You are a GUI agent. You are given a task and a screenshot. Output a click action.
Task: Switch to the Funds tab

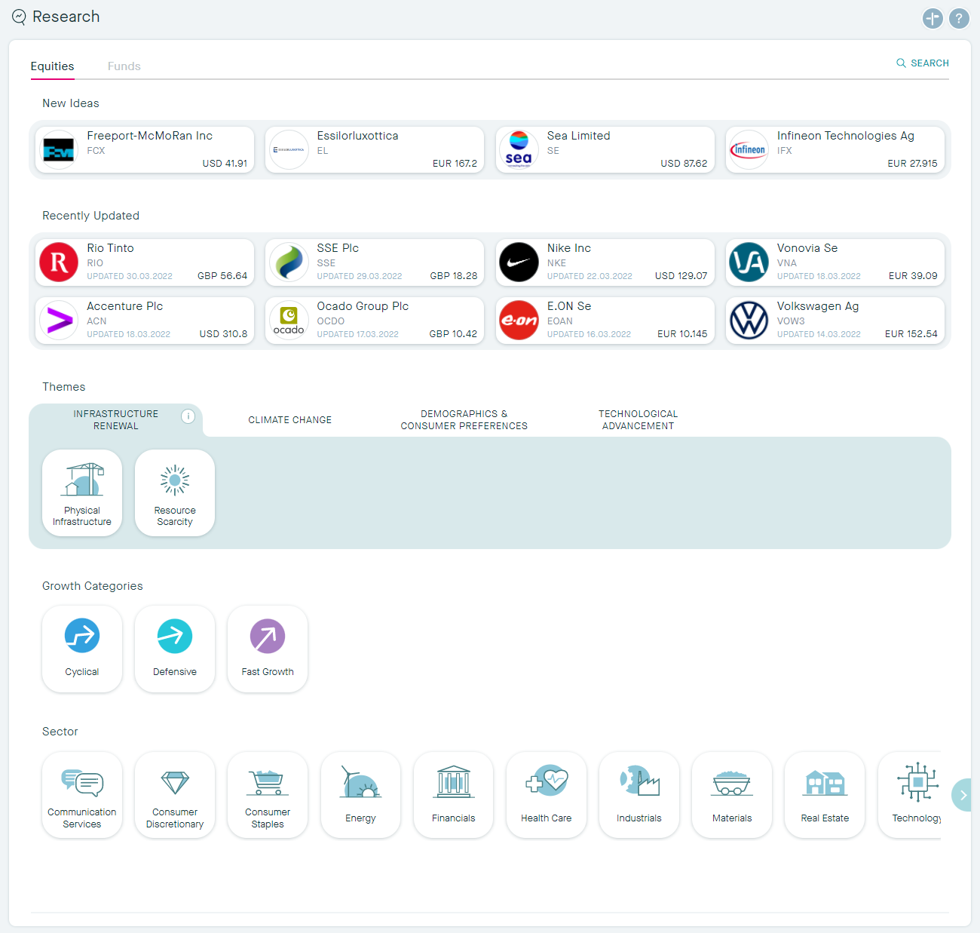(124, 66)
